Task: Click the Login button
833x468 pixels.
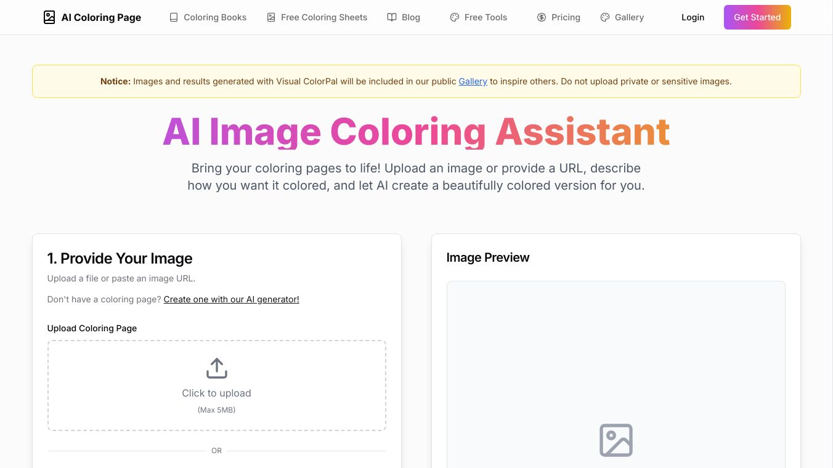Action: click(693, 17)
